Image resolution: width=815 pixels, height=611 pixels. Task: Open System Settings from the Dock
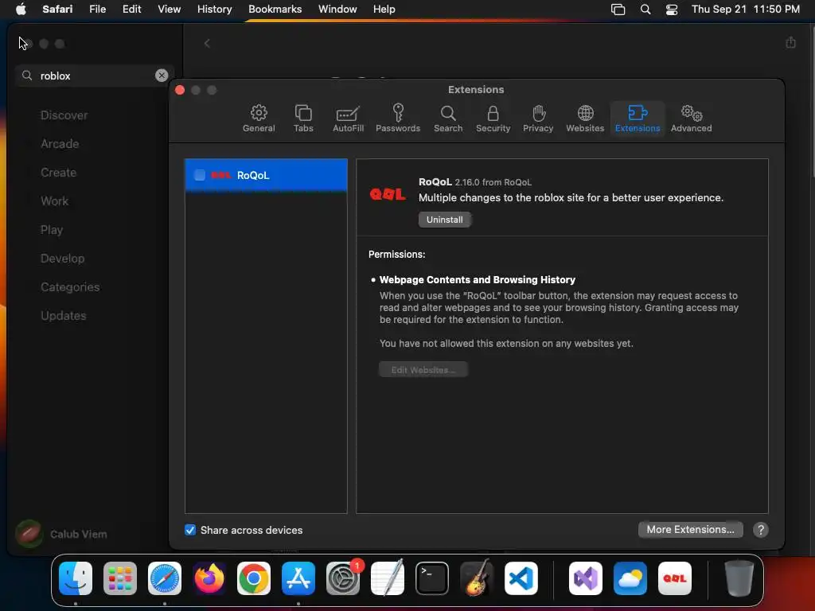(x=343, y=578)
